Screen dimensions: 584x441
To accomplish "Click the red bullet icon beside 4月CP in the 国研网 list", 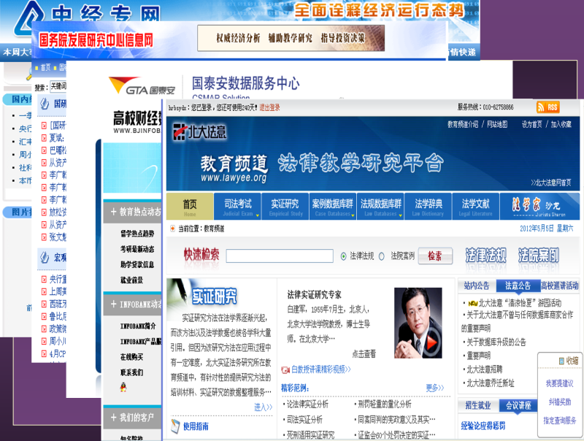I will coord(44,353).
